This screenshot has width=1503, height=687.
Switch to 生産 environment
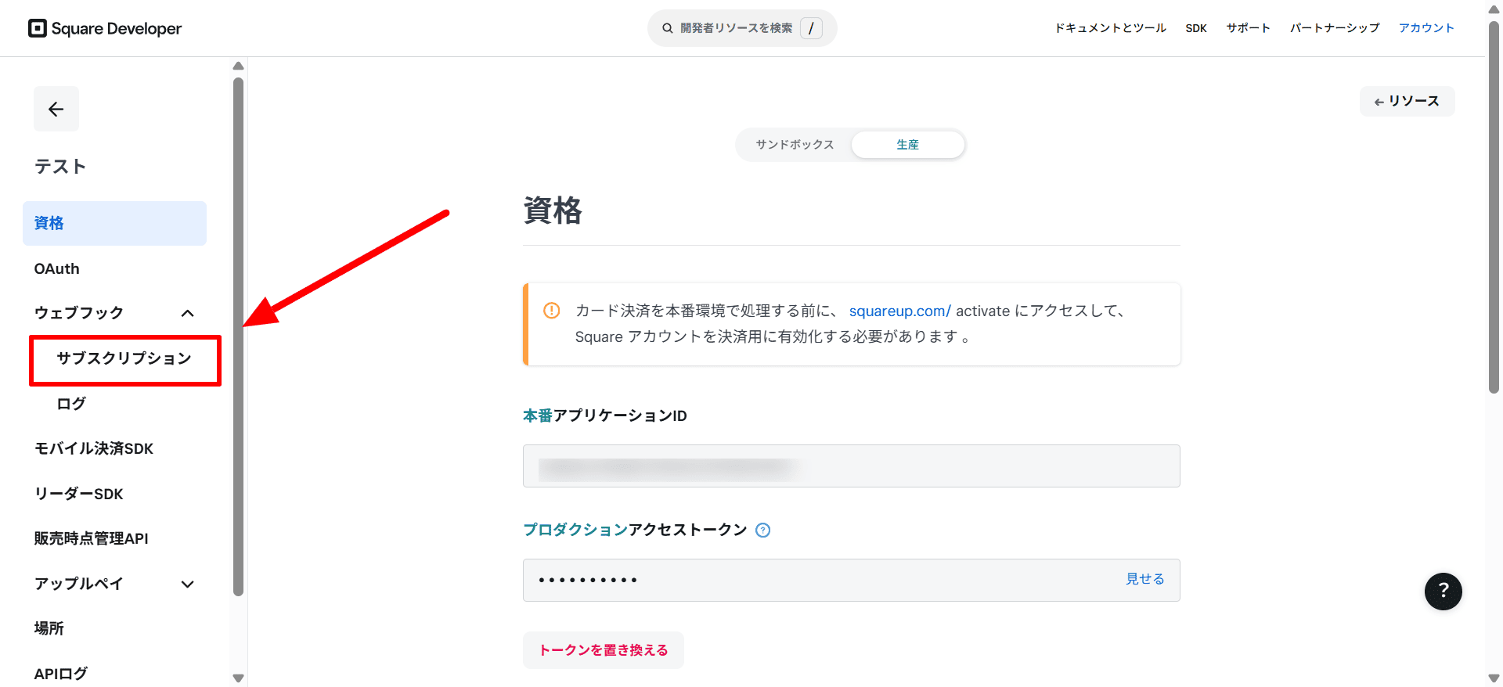coord(907,145)
